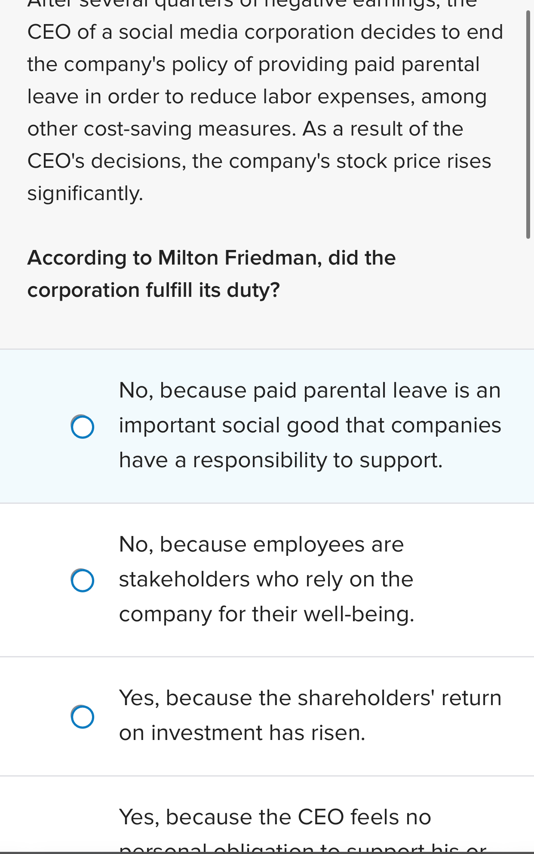Select the option 'Yes, because the CEO feels no'
The width and height of the screenshot is (534, 854).
coord(275,817)
